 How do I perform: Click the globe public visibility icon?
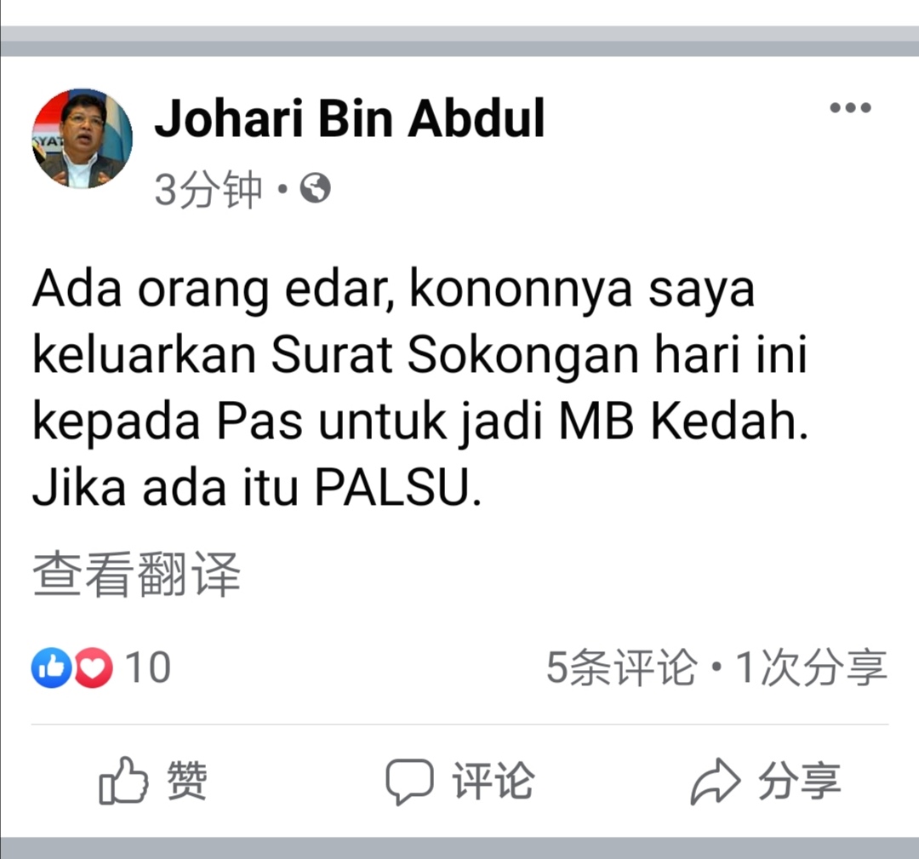tap(316, 189)
